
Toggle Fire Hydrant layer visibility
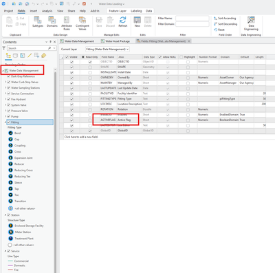point(9,99)
